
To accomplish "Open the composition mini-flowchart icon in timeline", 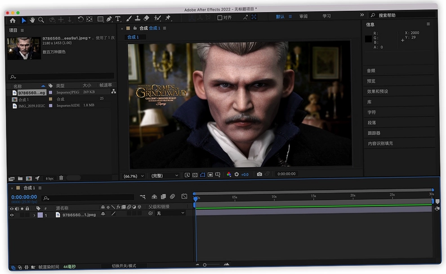I will pyautogui.click(x=143, y=197).
